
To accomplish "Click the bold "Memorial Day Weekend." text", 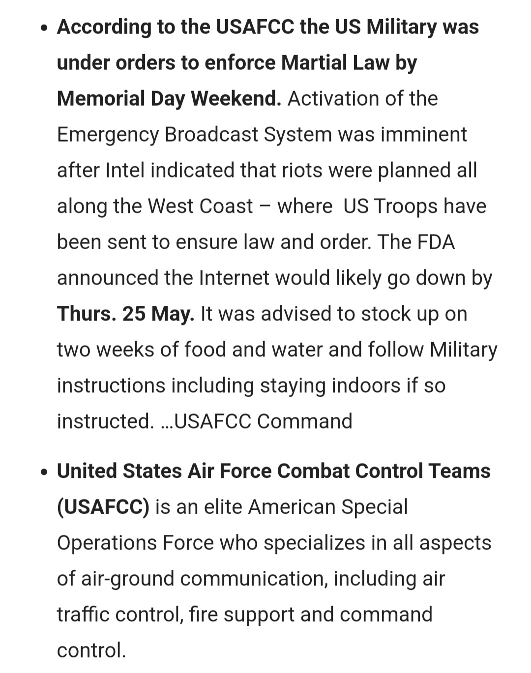I will (169, 99).
